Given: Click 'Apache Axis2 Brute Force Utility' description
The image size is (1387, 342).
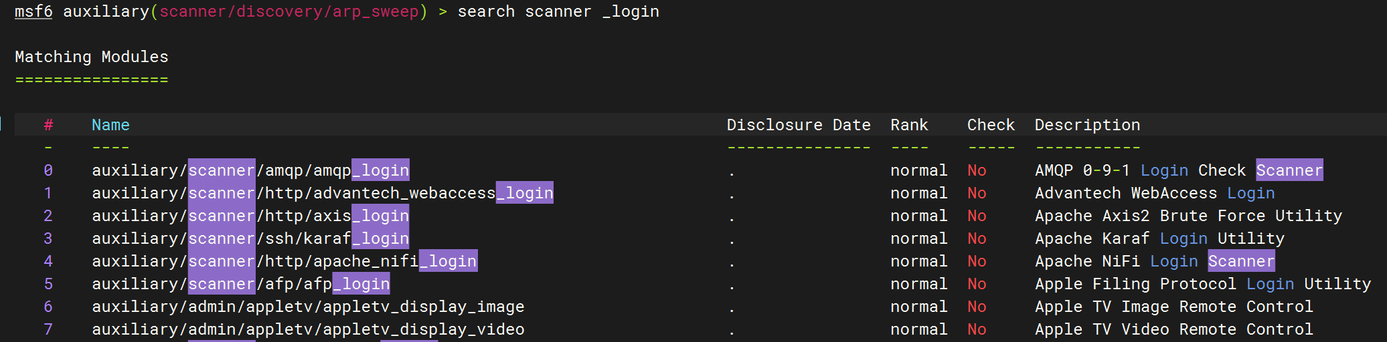Looking at the screenshot, I should click(1188, 216).
